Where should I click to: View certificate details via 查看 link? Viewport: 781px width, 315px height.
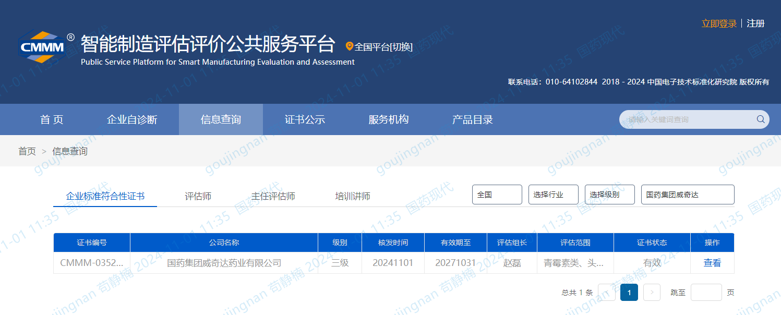coord(712,263)
